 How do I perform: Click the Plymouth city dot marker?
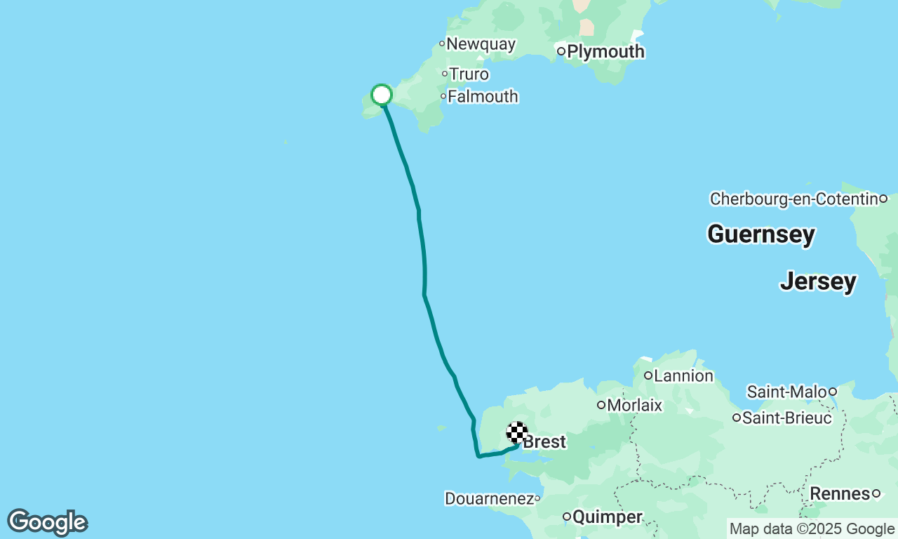[561, 51]
